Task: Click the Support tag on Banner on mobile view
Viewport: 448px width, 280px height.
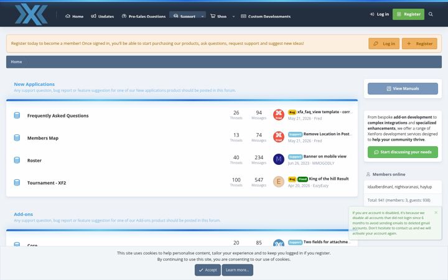Action: [x=295, y=157]
